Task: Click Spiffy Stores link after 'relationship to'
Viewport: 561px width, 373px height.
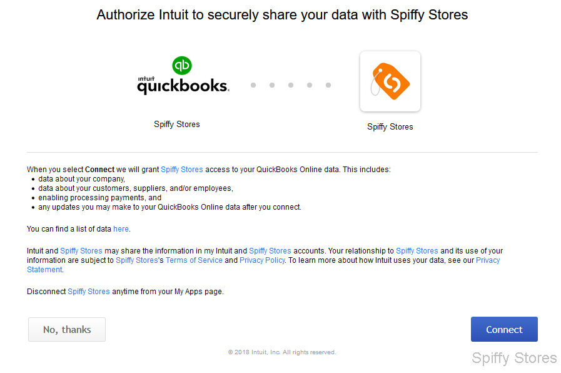Action: tap(417, 250)
